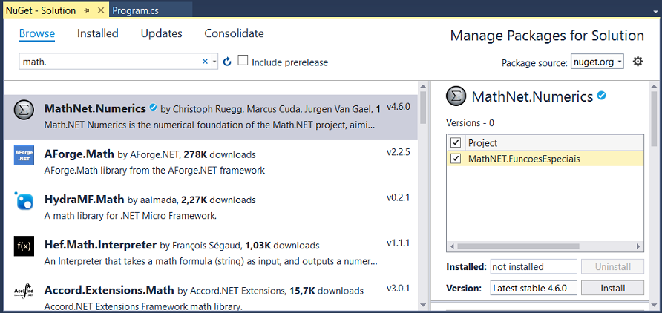The image size is (662, 313).
Task: Open the Consolidate tab
Action: (x=234, y=33)
